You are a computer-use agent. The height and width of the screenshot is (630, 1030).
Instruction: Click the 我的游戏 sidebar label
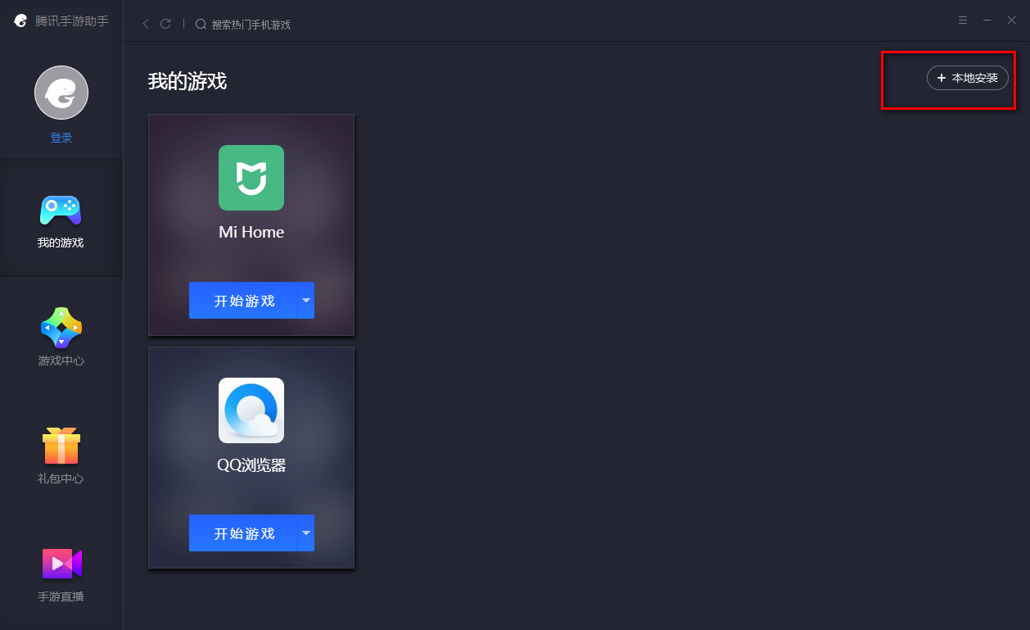click(x=61, y=242)
